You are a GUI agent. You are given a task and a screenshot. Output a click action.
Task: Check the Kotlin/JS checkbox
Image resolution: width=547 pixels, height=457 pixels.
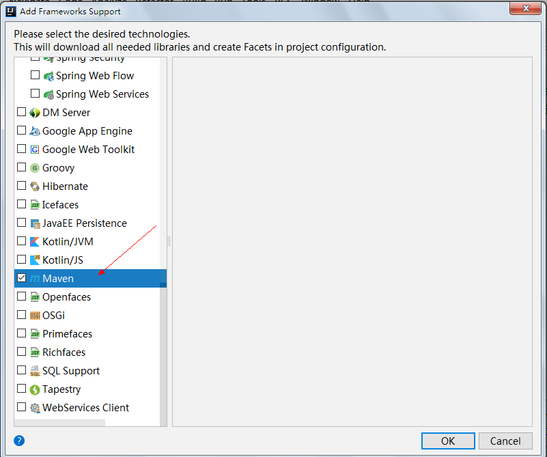click(x=22, y=260)
